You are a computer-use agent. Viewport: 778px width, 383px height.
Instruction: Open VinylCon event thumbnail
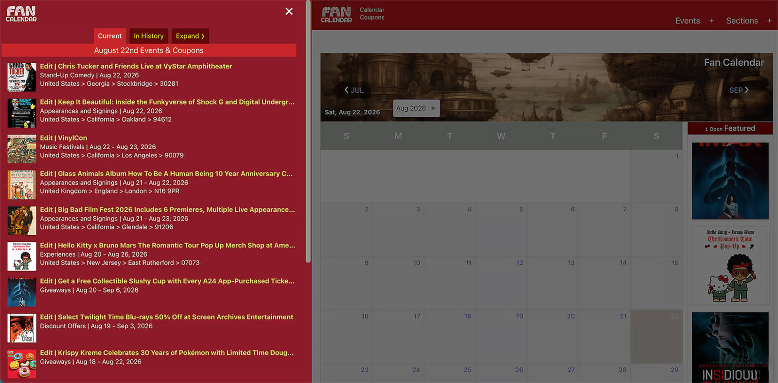click(22, 149)
